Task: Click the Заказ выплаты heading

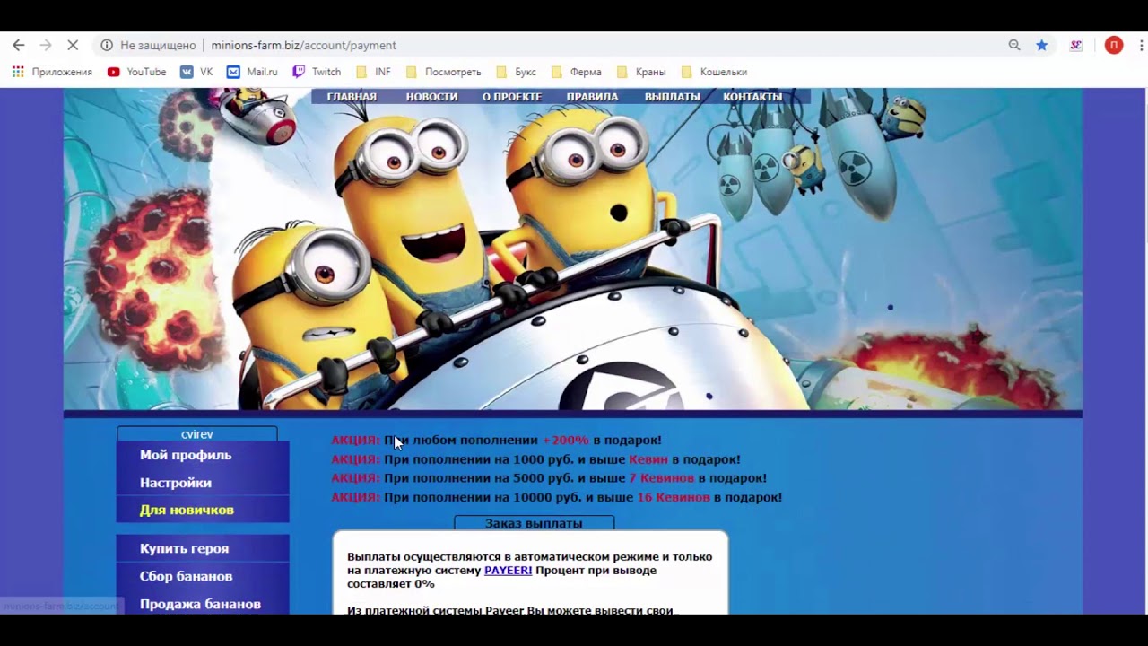Action: point(534,523)
